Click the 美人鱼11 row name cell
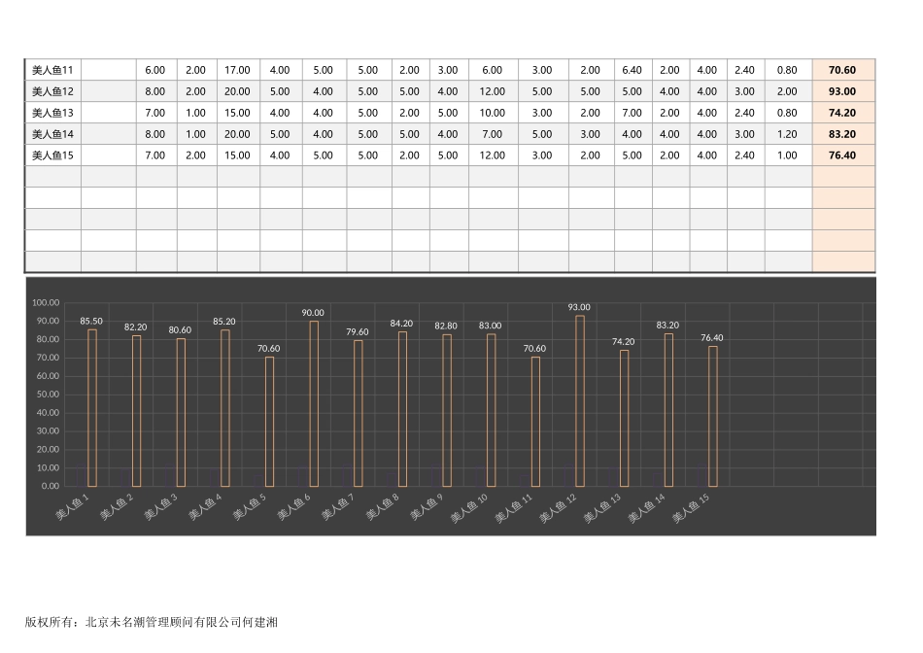Image resolution: width=923 pixels, height=653 pixels. click(x=52, y=70)
